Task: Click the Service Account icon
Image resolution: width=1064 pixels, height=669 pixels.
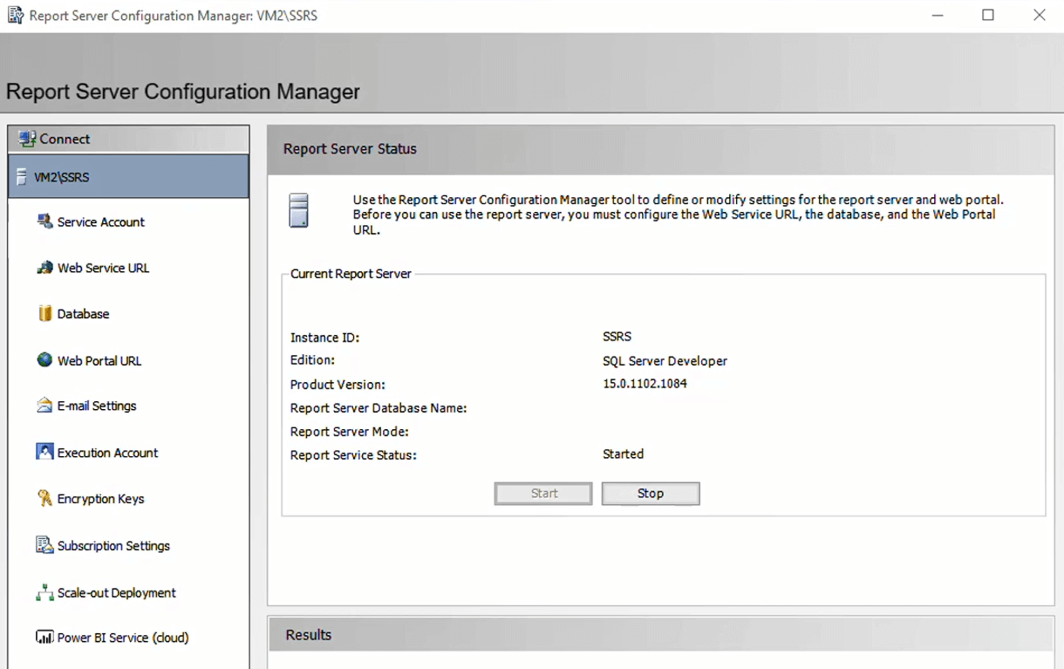Action: 44,222
